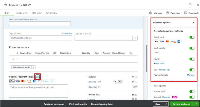Click Amex icon under Customer payment options
200x107 pixels.
point(34,81)
